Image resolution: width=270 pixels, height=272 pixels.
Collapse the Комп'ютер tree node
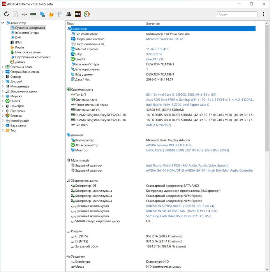tap(3, 23)
